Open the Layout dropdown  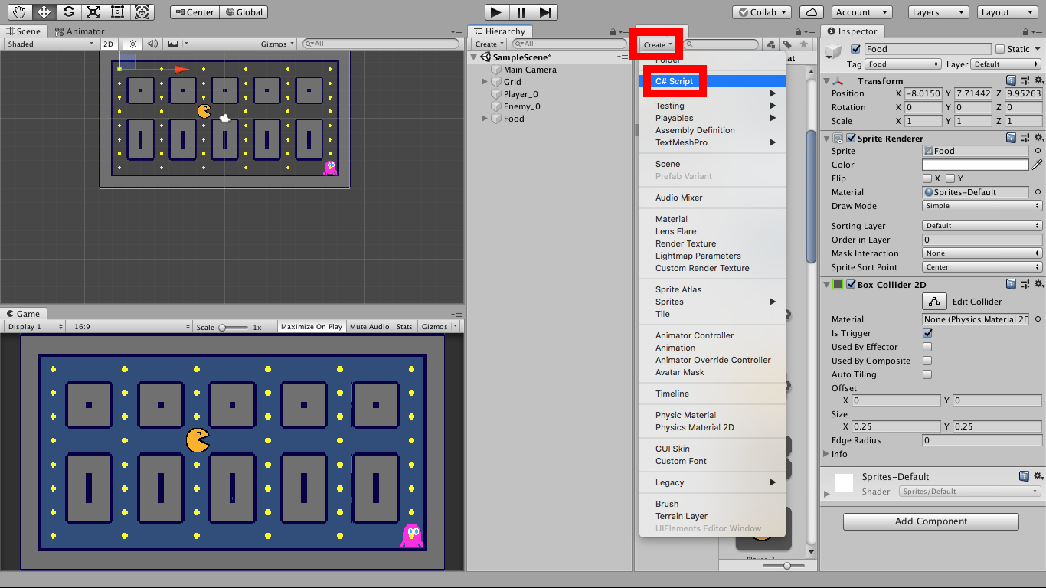coord(1008,12)
